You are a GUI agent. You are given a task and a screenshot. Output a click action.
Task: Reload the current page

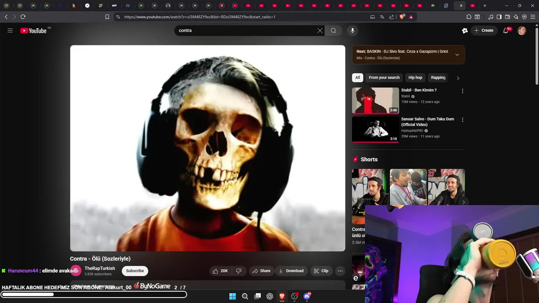point(23,17)
